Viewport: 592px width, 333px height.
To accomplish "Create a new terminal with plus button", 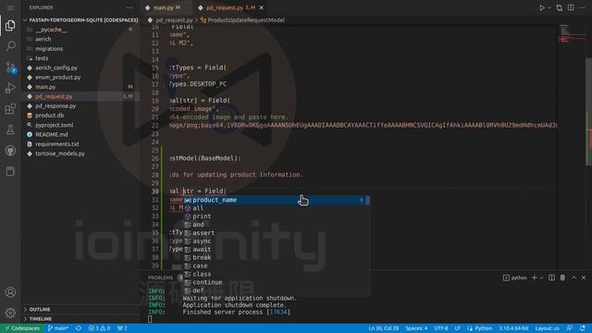I will point(534,277).
